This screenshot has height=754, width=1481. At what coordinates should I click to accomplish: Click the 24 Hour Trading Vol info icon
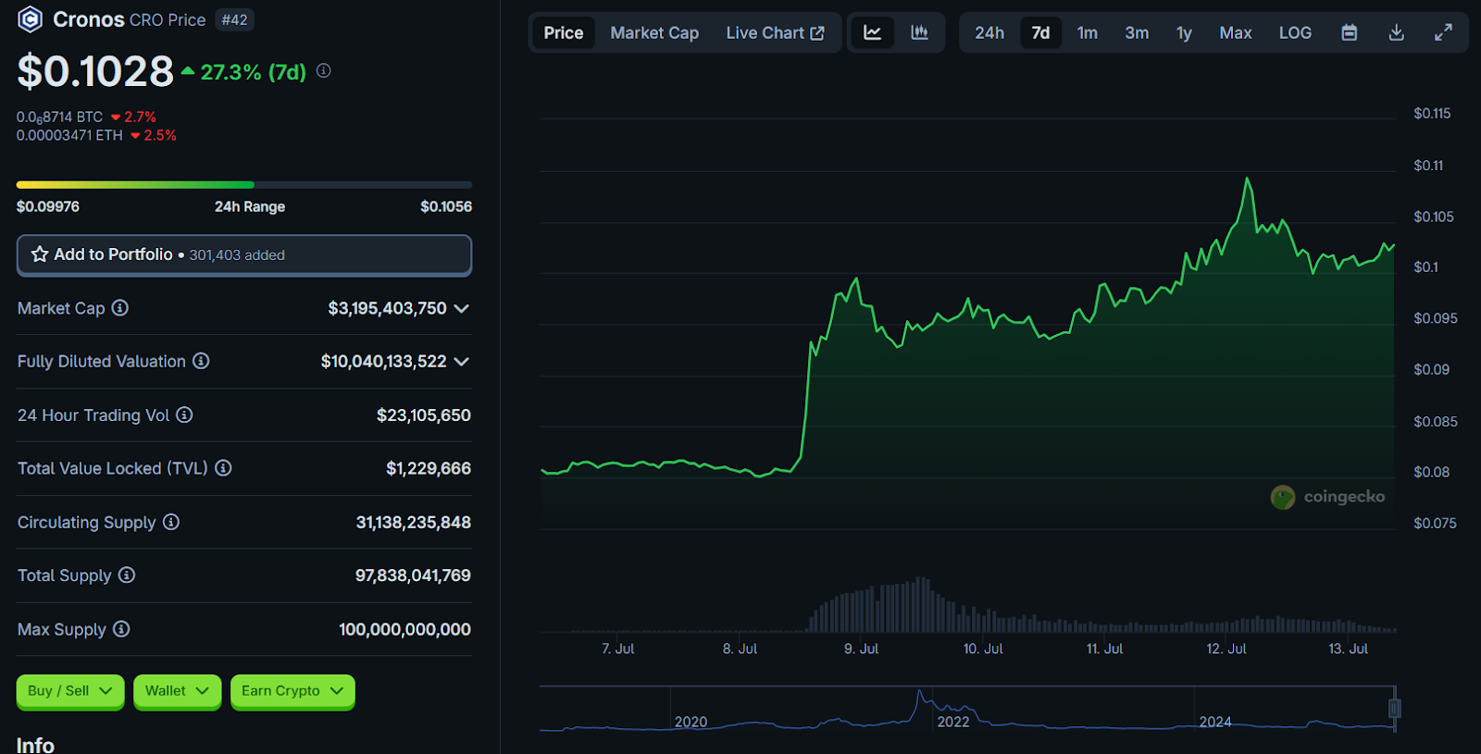184,414
